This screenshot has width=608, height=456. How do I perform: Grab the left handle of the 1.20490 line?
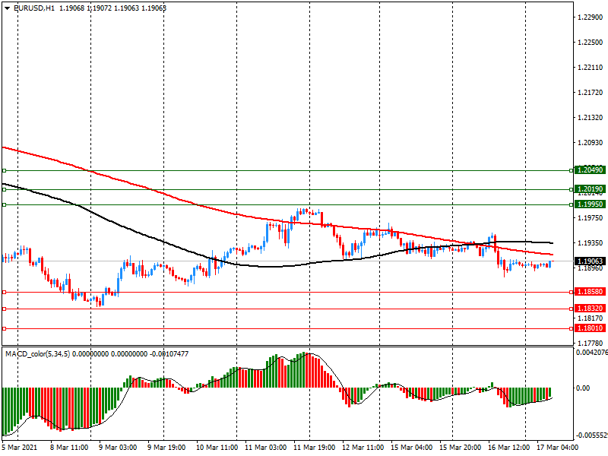click(5, 170)
